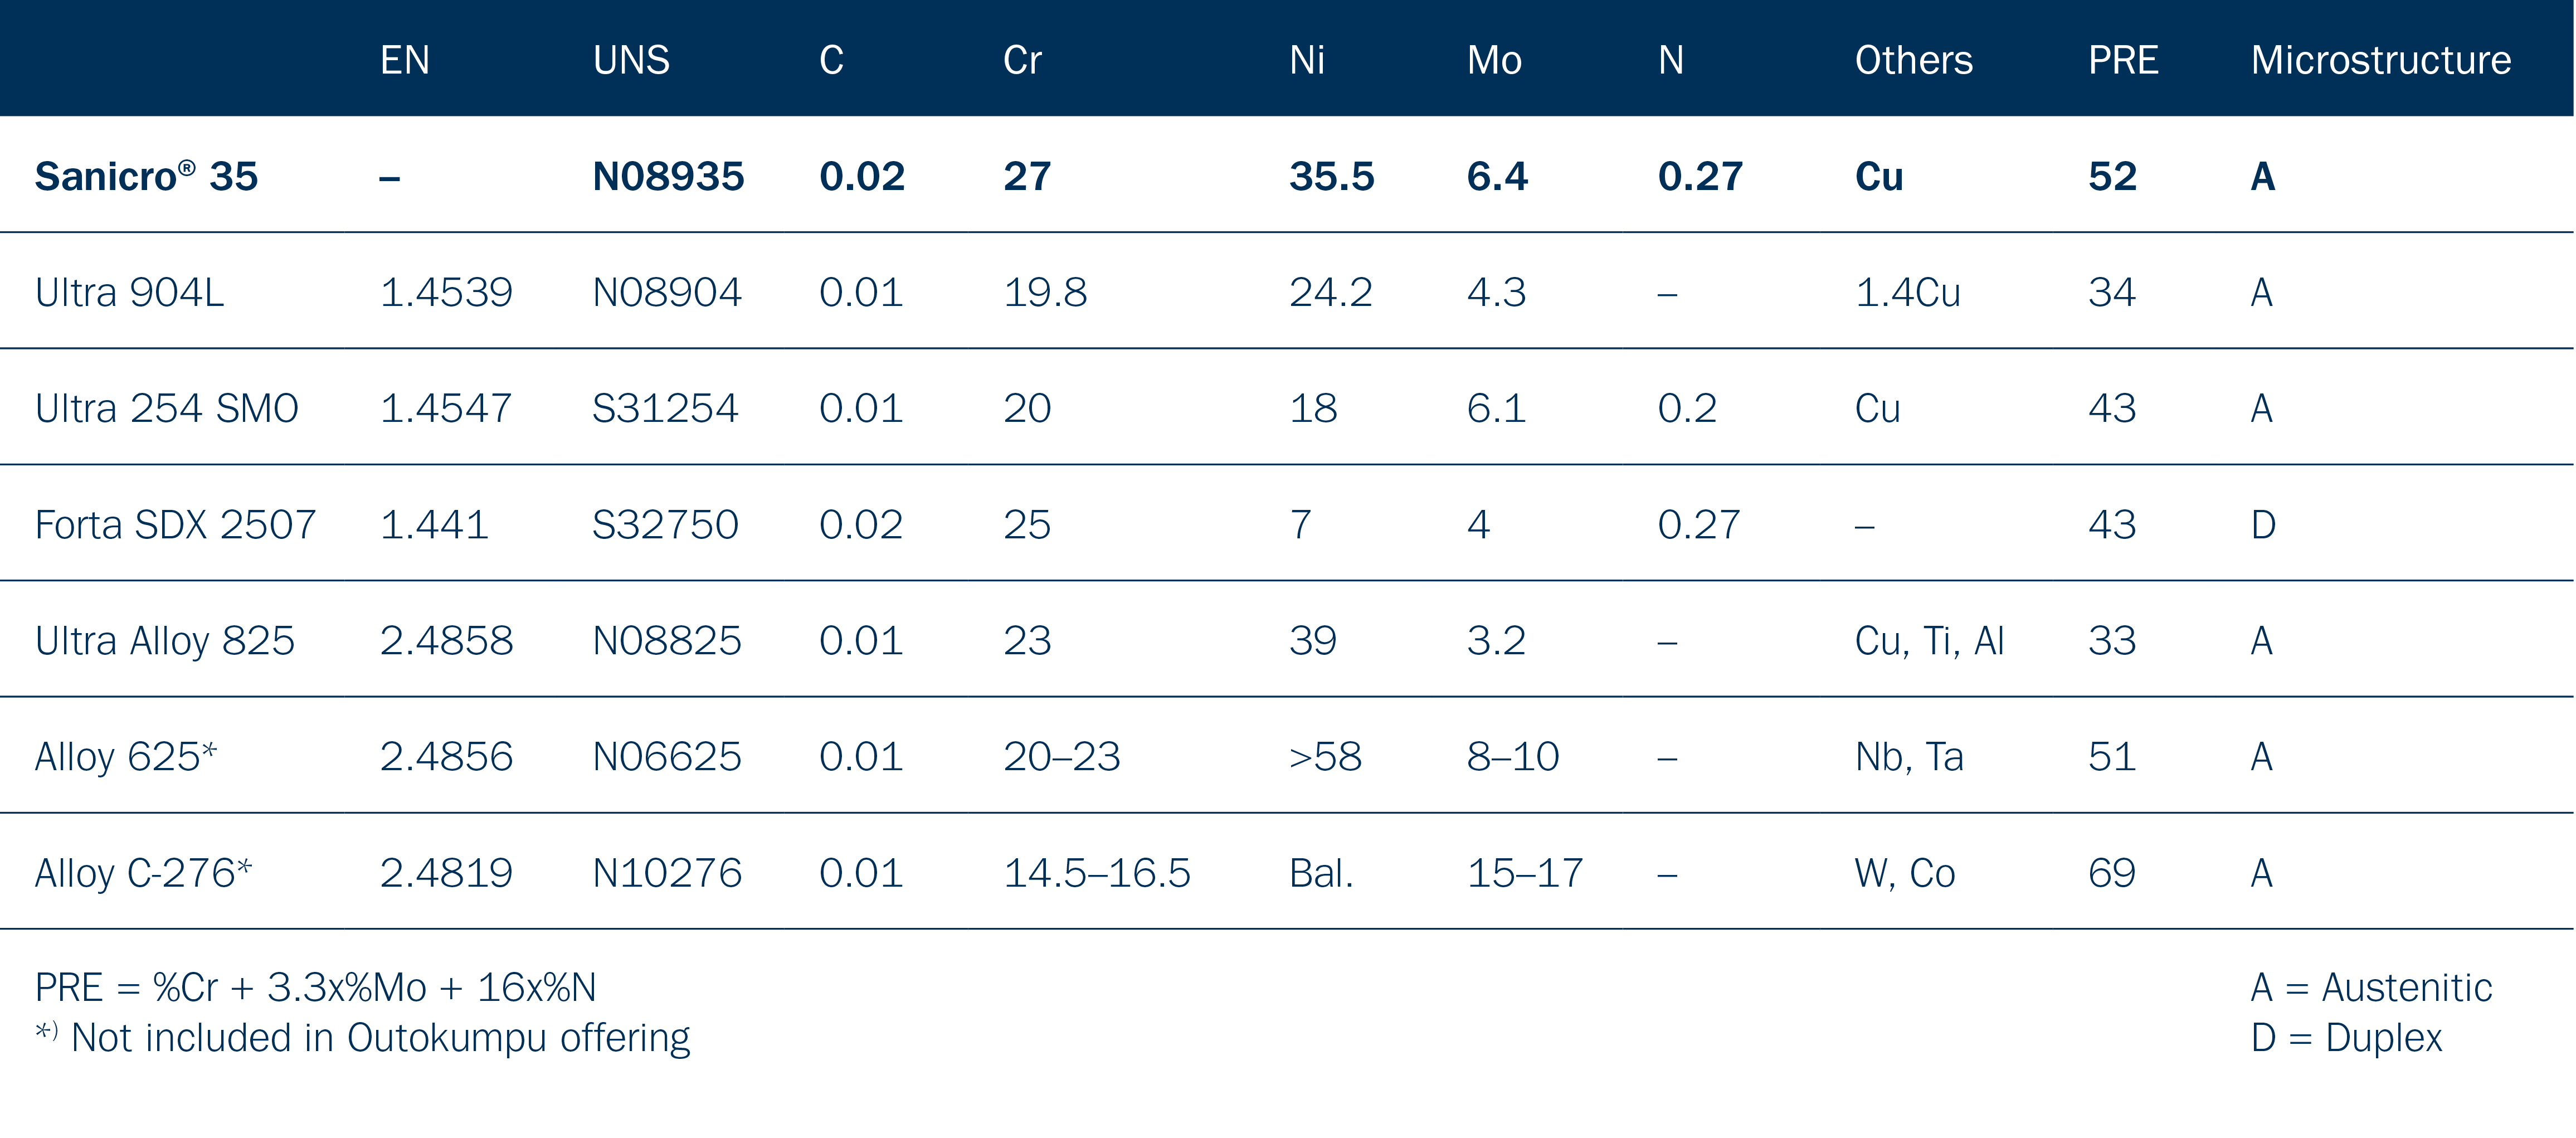
Task: Click the N08935 UNS cell
Action: (668, 177)
